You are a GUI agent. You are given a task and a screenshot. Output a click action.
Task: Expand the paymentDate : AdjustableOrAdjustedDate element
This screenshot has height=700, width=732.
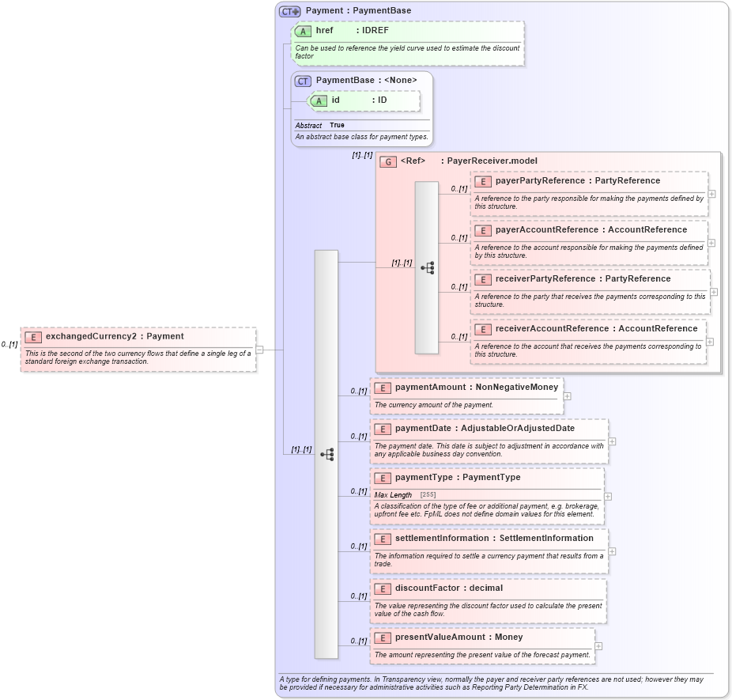click(x=613, y=442)
